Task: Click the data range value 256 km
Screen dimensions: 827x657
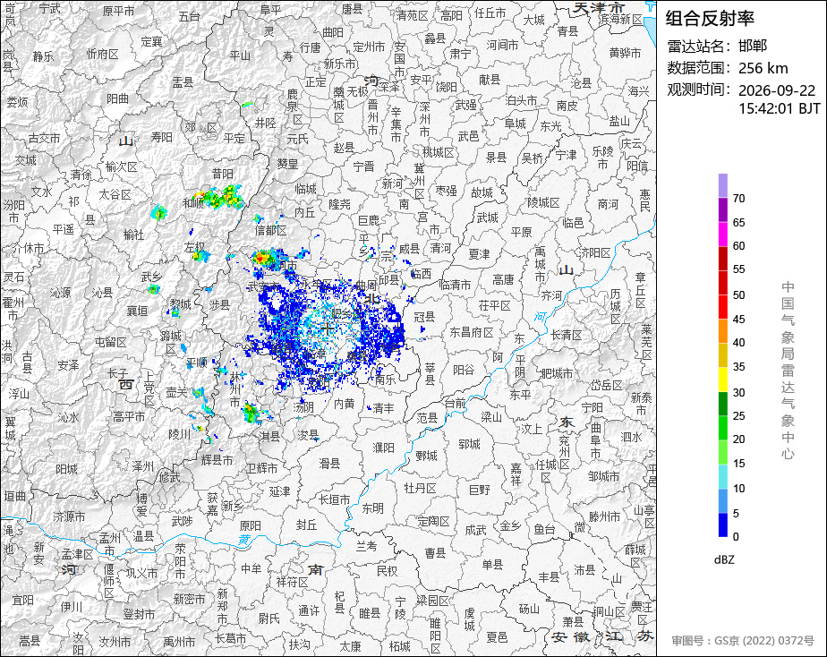Action: [x=763, y=69]
